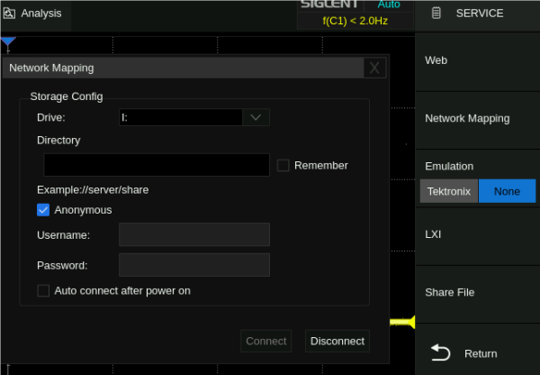The image size is (540, 375).
Task: Select None emulation option
Action: point(507,191)
